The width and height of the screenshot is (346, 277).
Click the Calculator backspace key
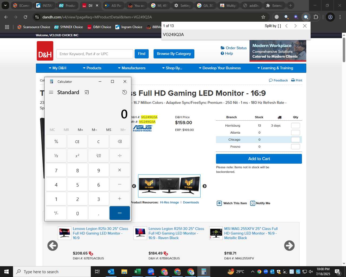(x=120, y=141)
